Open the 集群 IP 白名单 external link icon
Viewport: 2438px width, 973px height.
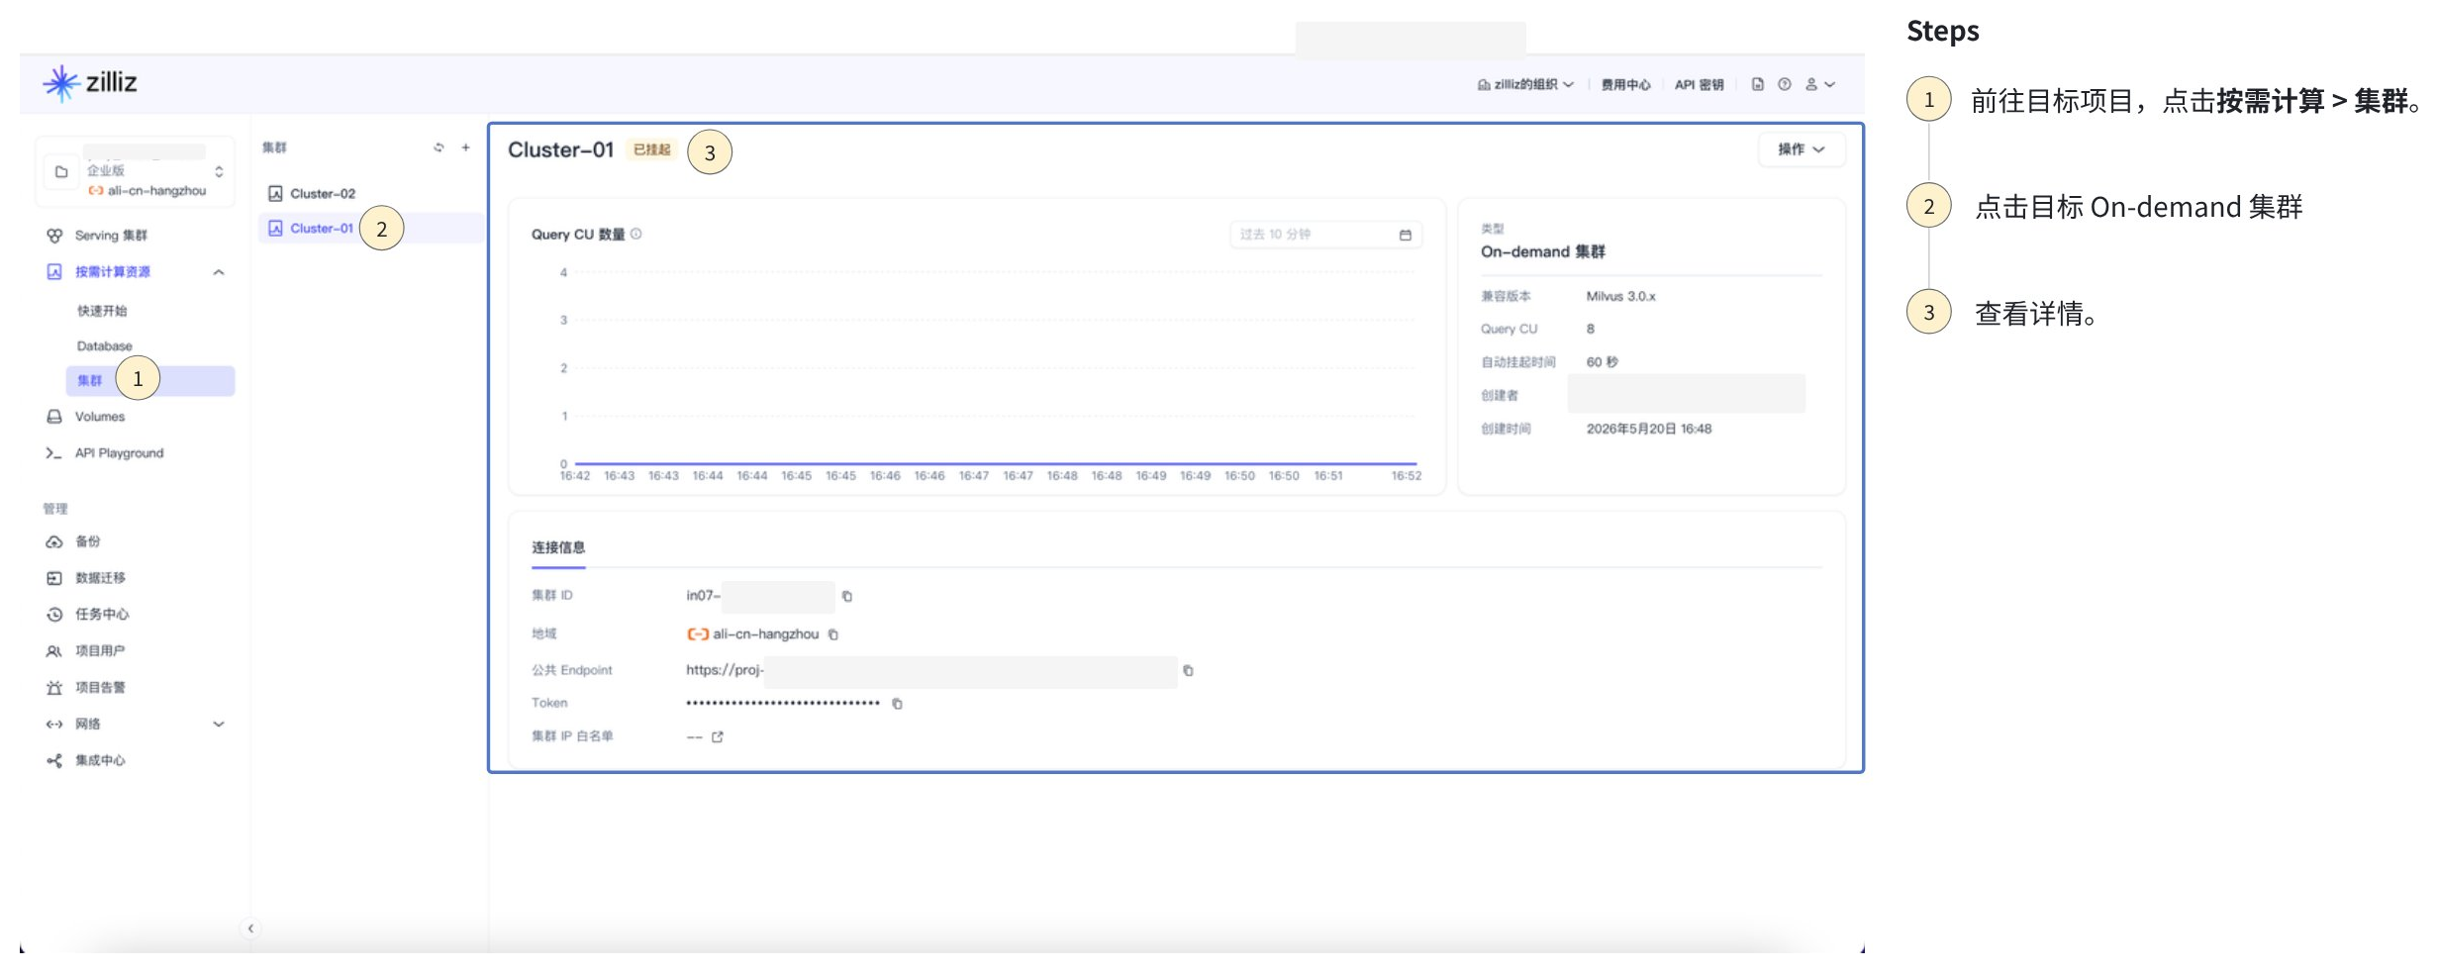(718, 736)
